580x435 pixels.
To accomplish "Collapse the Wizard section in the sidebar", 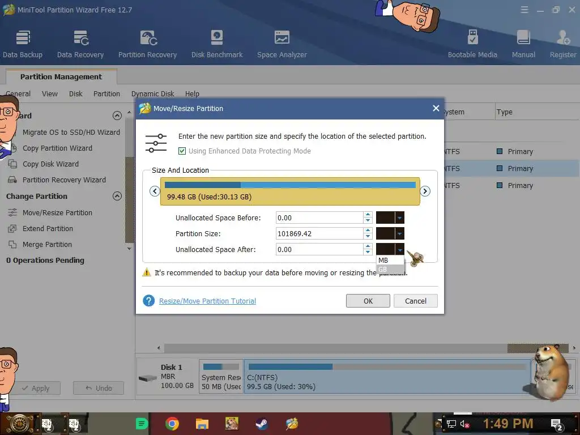I will (117, 116).
